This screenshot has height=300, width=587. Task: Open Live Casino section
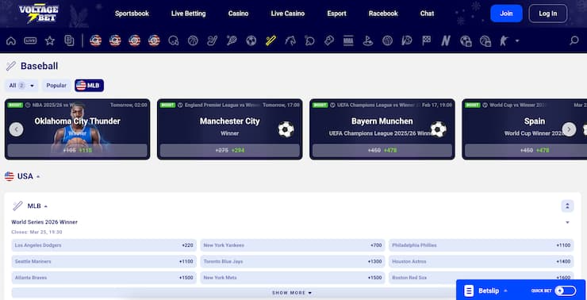(287, 13)
